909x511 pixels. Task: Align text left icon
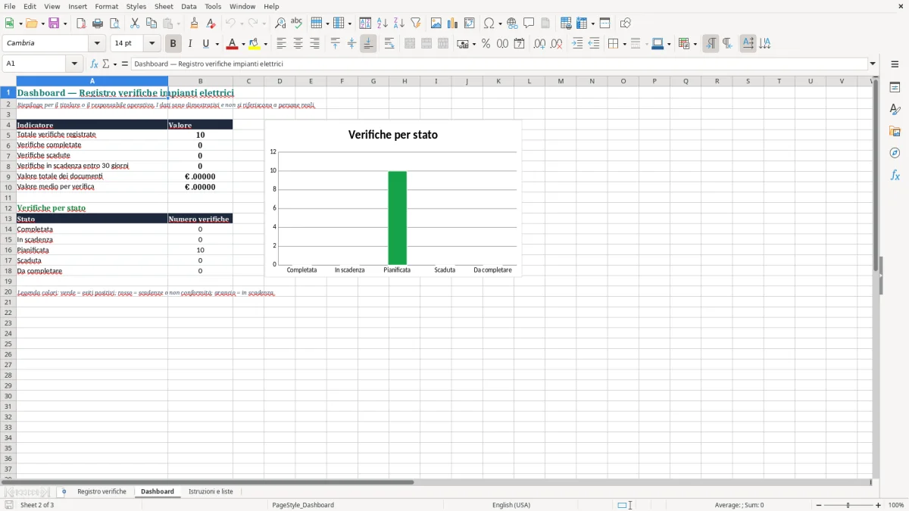coord(282,44)
